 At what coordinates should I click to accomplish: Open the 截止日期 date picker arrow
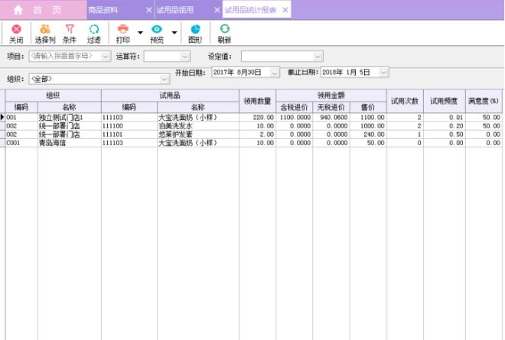click(x=383, y=73)
